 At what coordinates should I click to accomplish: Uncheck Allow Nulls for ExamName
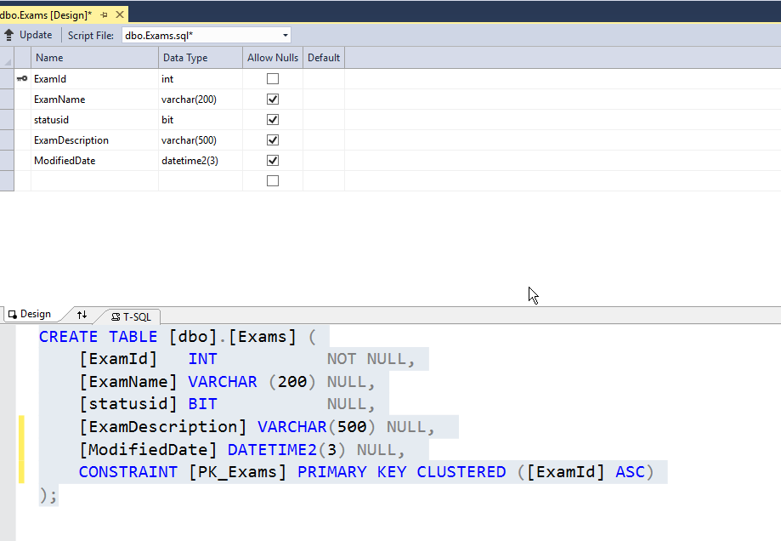pyautogui.click(x=273, y=99)
